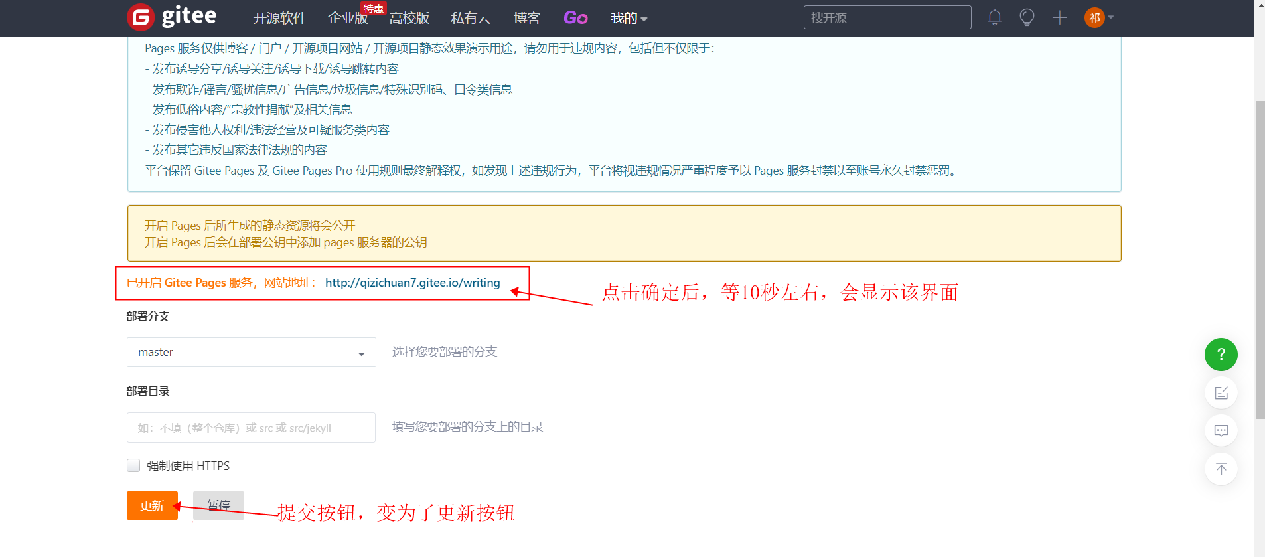Open the notifications bell
The width and height of the screenshot is (1265, 557).
point(994,17)
